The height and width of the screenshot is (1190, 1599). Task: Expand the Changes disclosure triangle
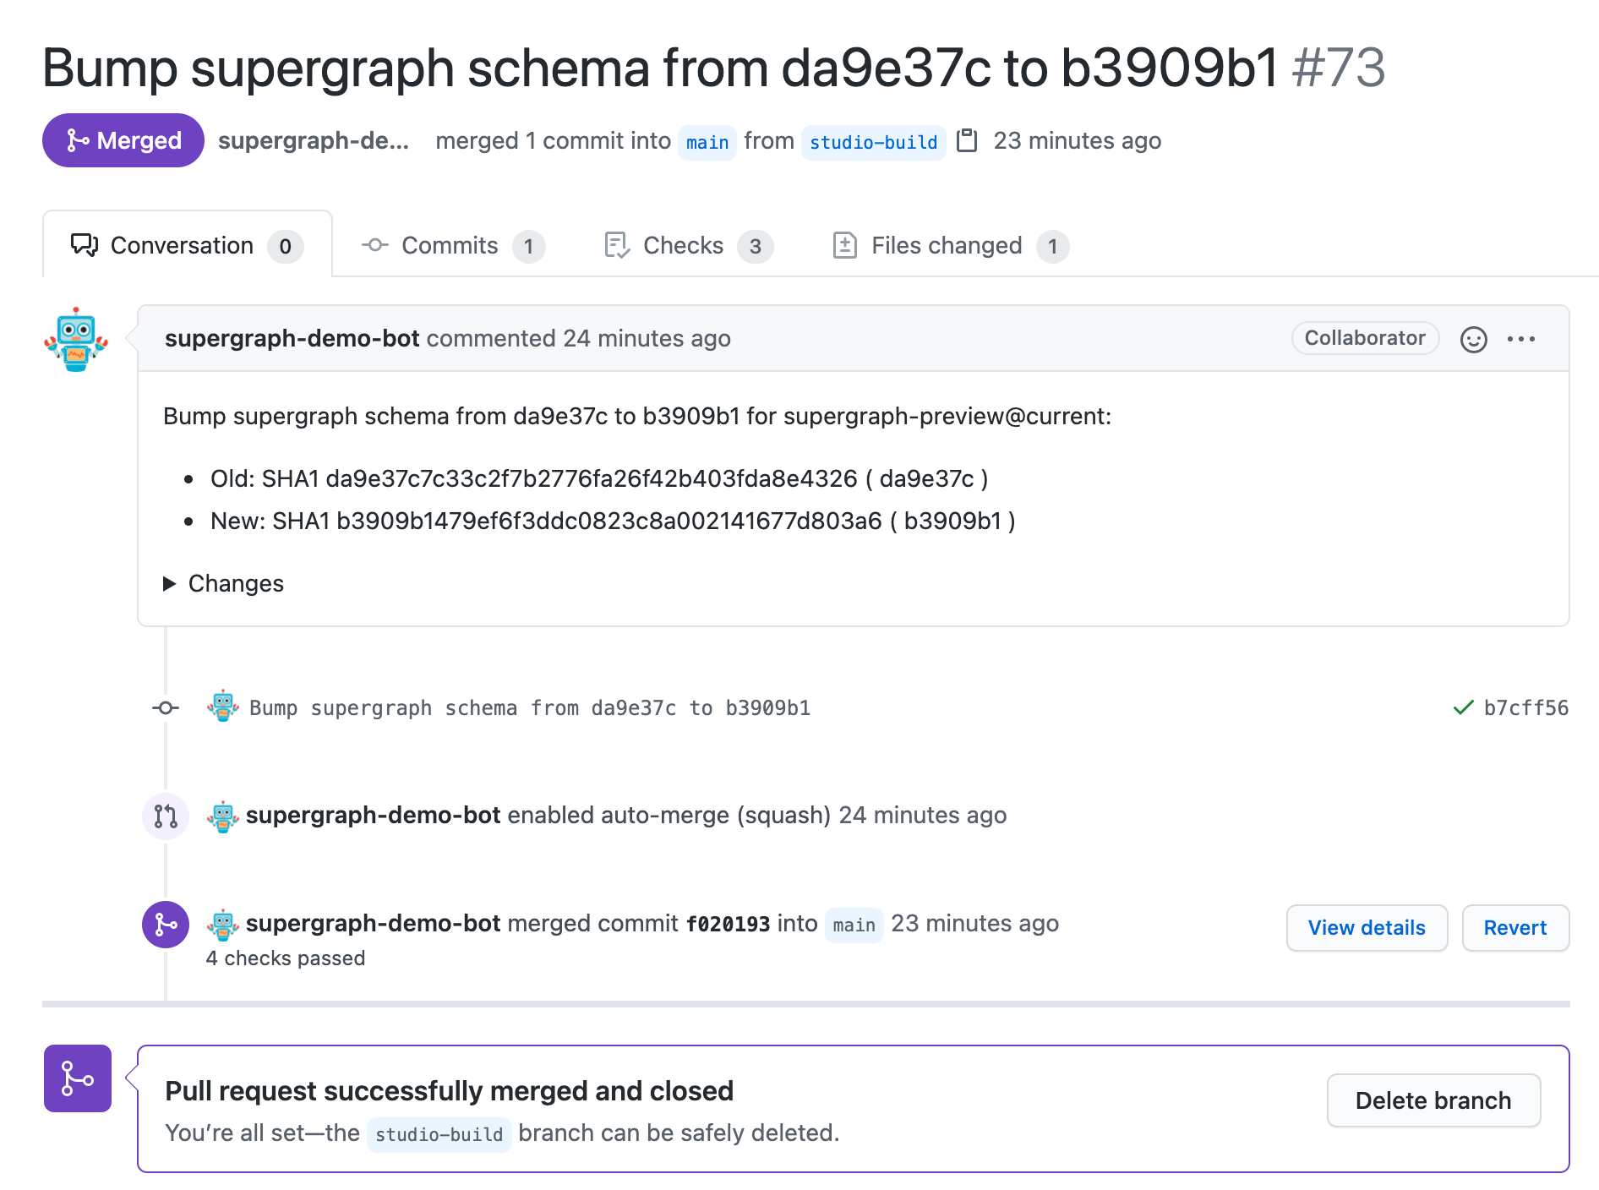[169, 584]
